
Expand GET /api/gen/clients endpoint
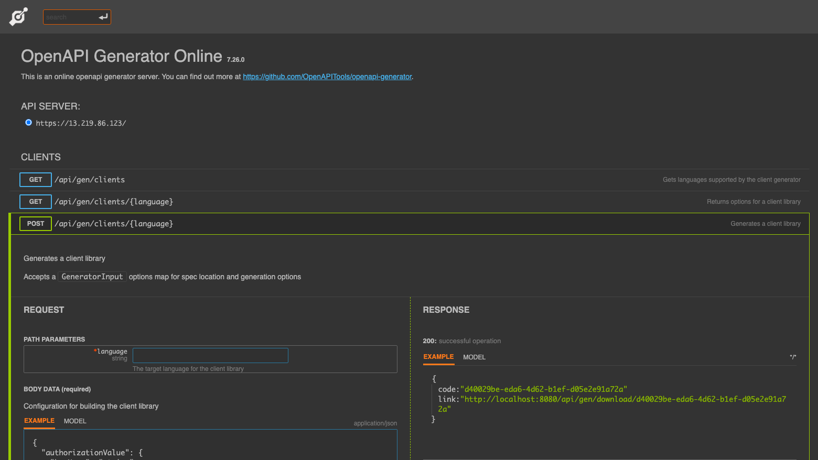pos(410,180)
